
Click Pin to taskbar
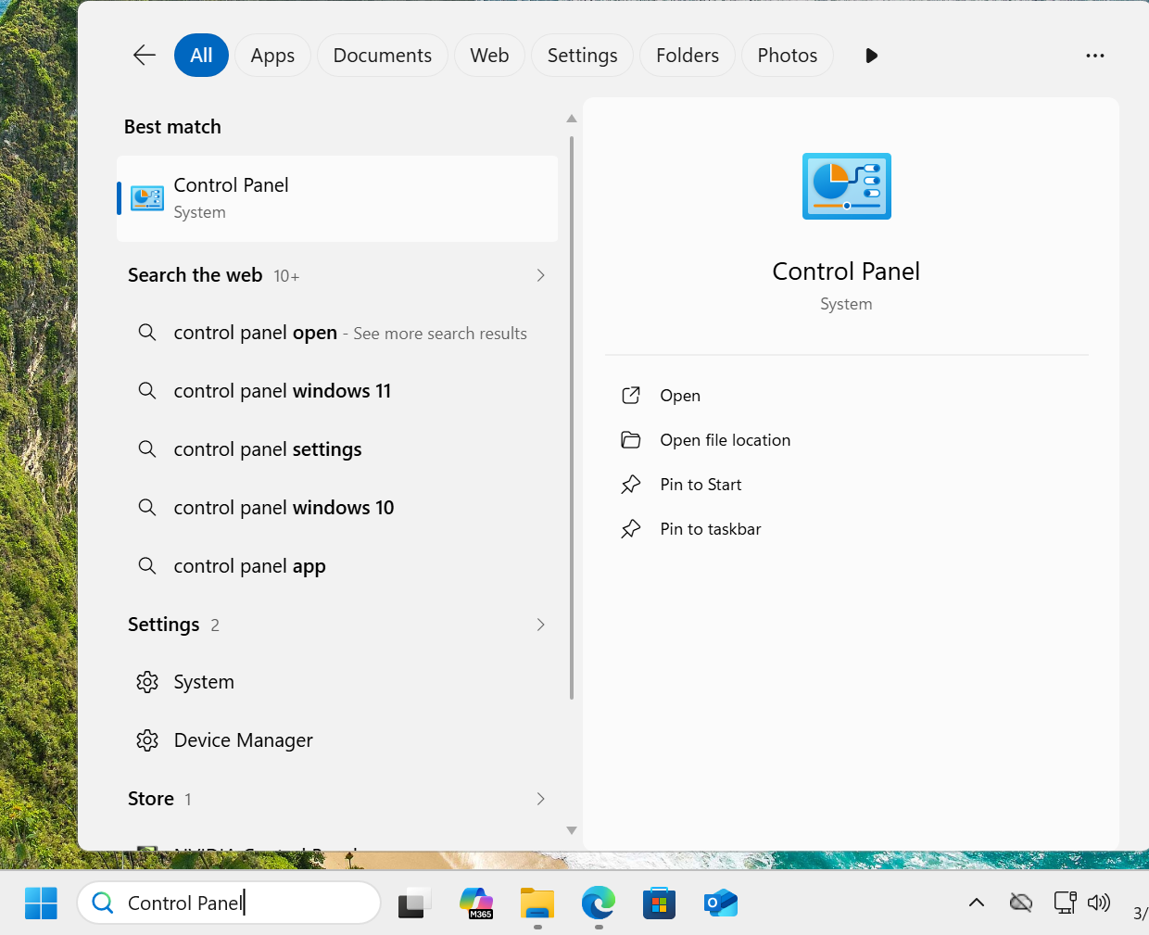click(x=710, y=529)
